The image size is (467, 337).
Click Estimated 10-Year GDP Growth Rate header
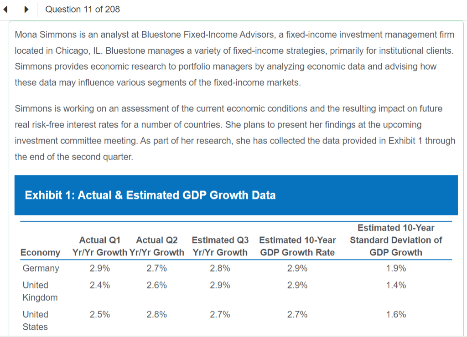click(x=297, y=246)
